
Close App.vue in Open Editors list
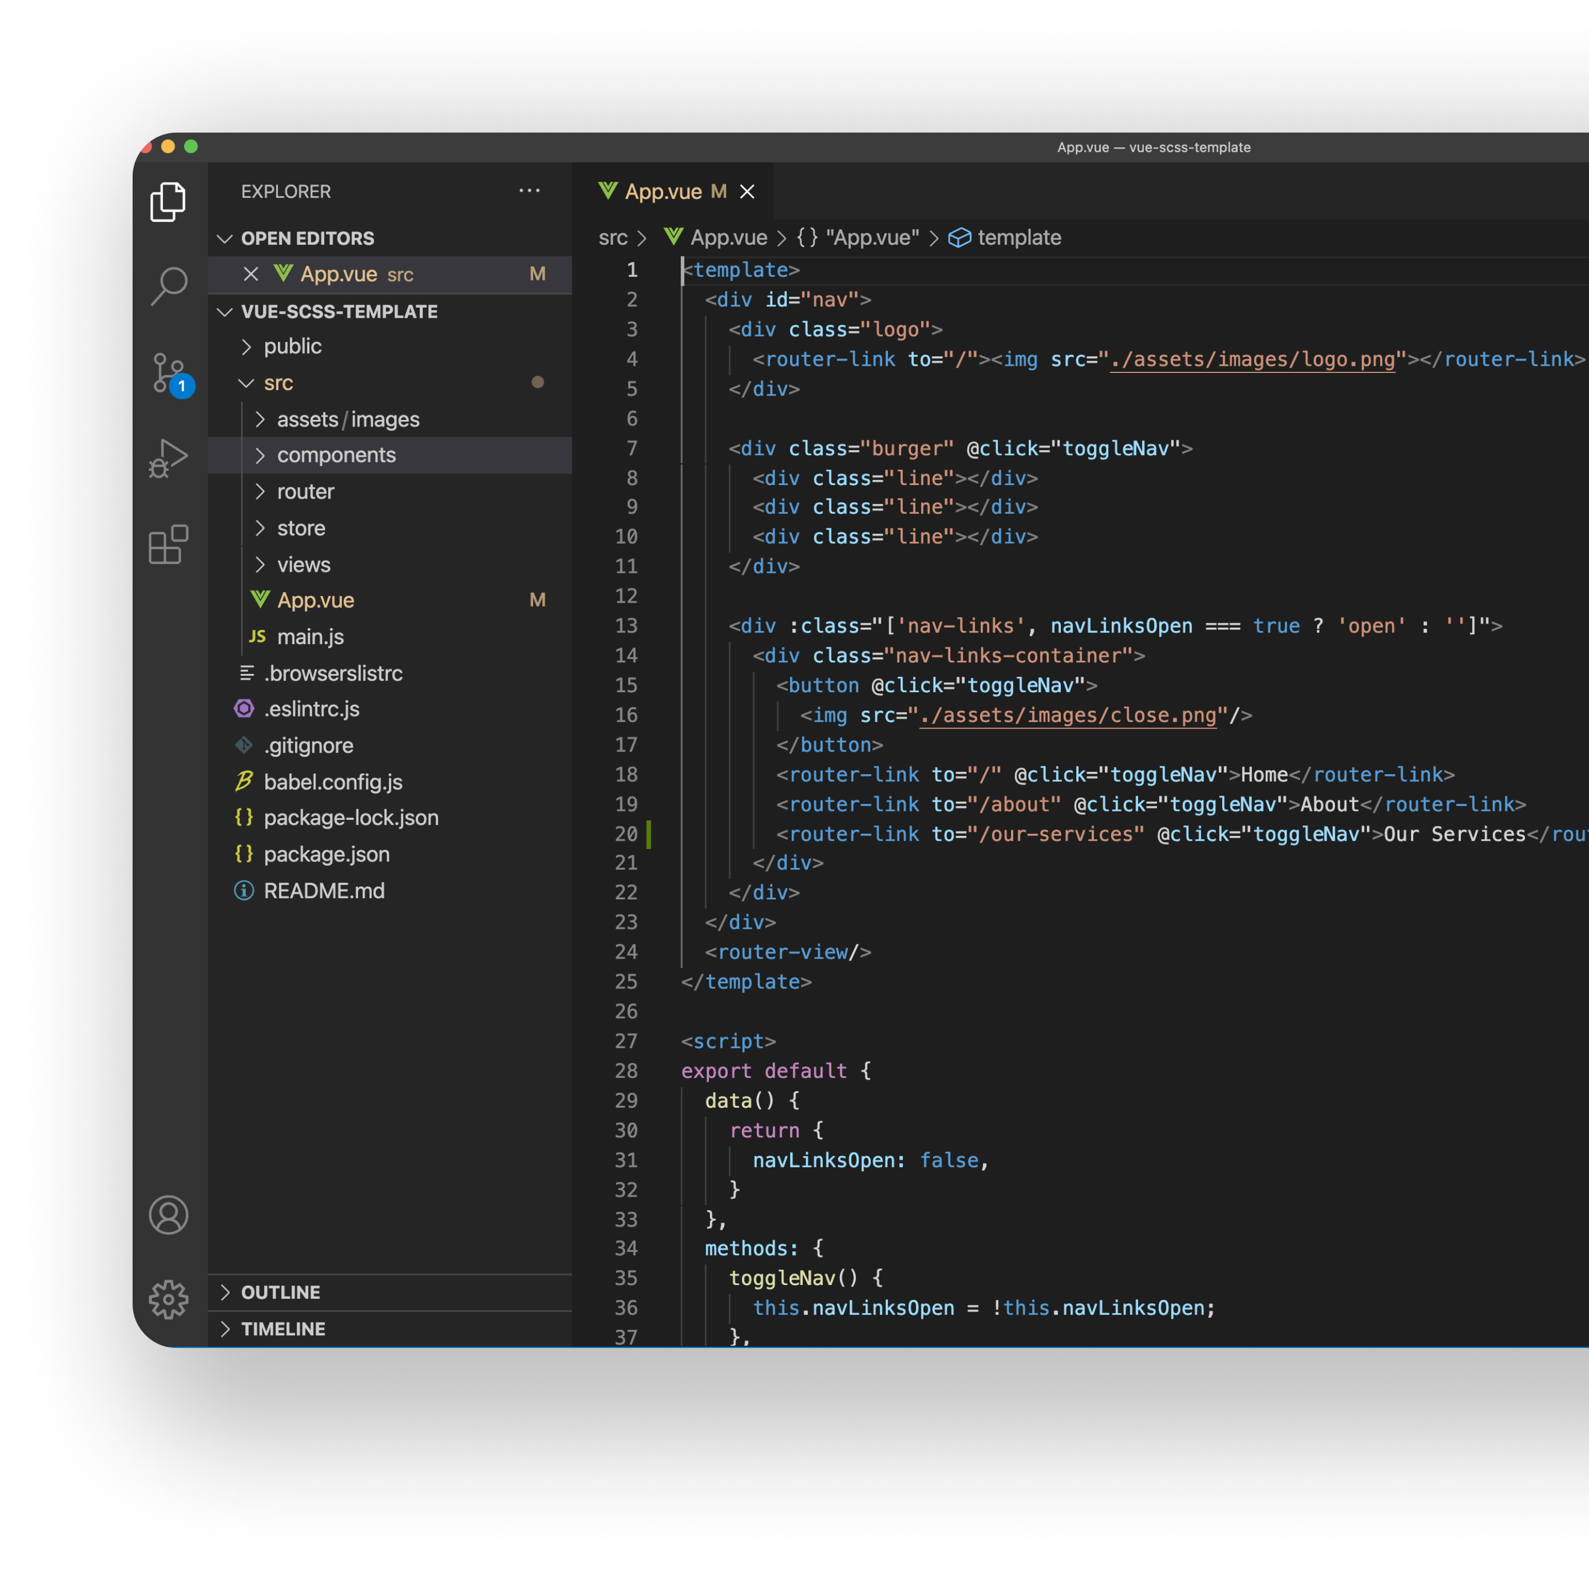[251, 274]
